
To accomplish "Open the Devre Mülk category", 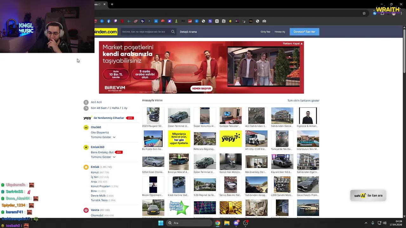I will point(98,196).
